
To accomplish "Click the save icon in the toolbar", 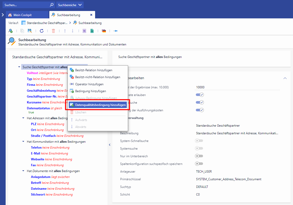I will point(30,31).
